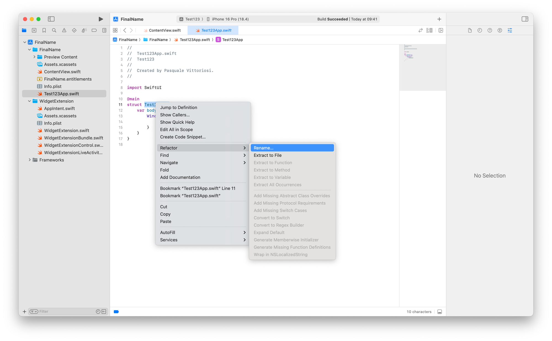The image size is (552, 341).
Task: Toggle the left navigator sidebar
Action: pyautogui.click(x=51, y=19)
